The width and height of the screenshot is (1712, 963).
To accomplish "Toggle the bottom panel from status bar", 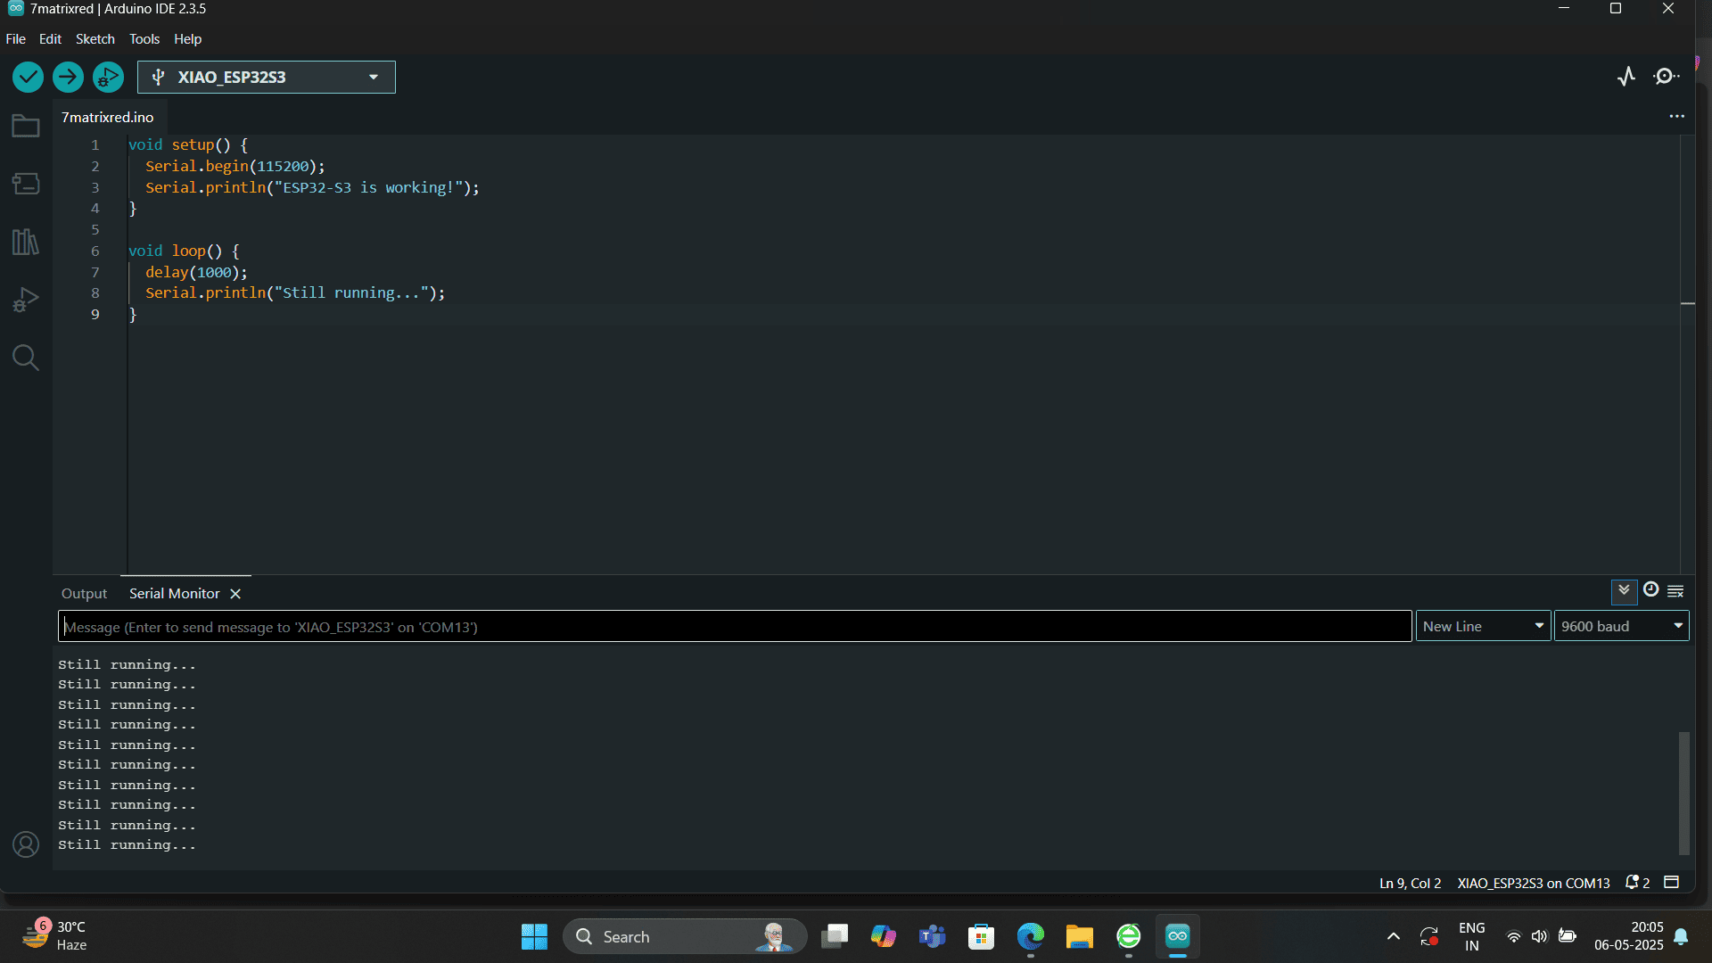I will click(1672, 883).
